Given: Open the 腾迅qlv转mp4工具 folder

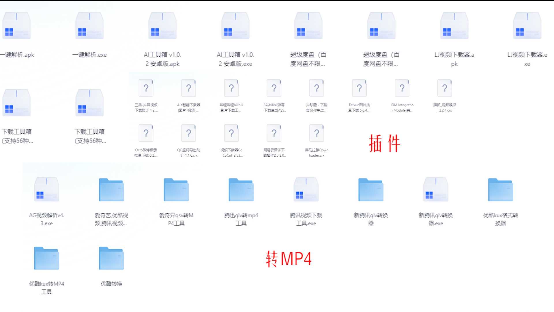Looking at the screenshot, I should point(241,190).
